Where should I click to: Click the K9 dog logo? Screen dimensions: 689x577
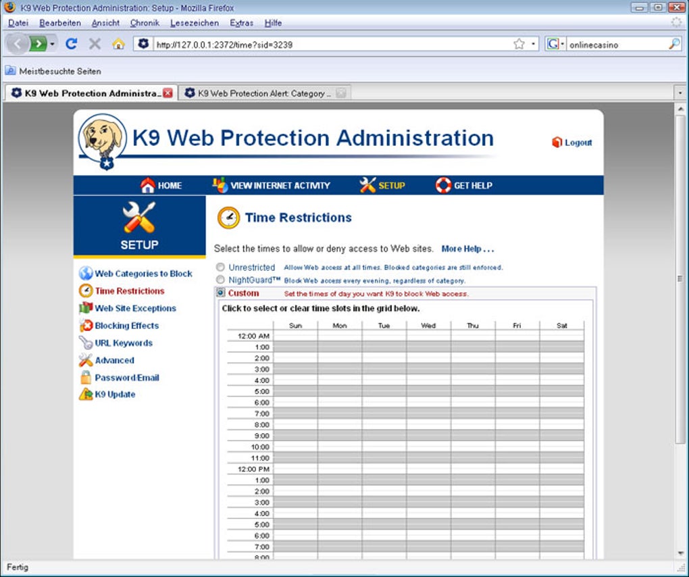103,141
